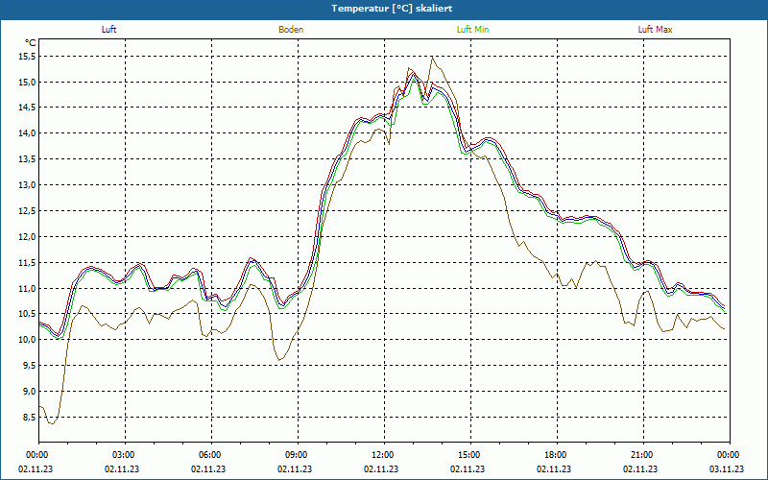
Task: Click the 09:00 time axis label
Action: [298, 455]
